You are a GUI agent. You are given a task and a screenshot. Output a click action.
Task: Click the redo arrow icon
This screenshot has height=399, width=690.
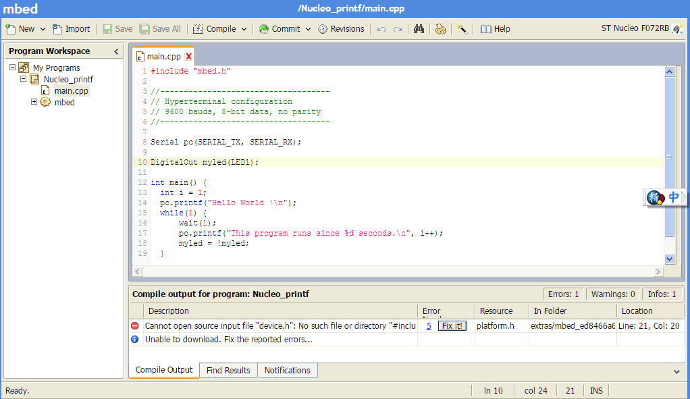[x=398, y=29]
